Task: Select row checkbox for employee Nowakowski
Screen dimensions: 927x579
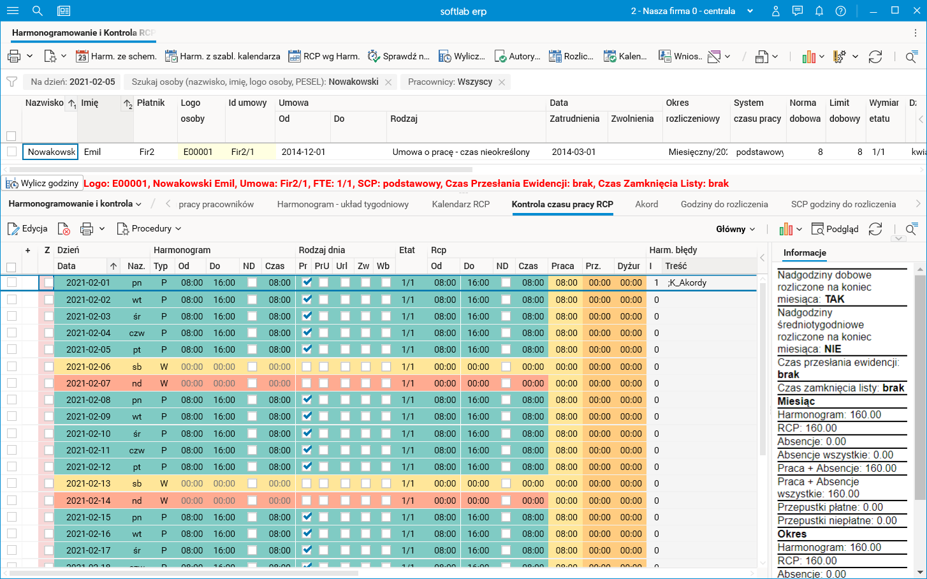Action: point(11,152)
